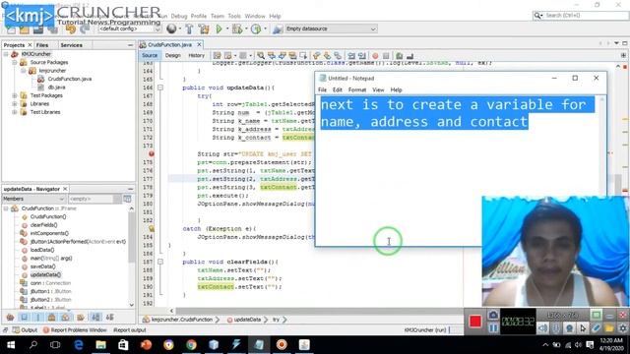This screenshot has width=630, height=354.
Task: Switch to the History view tab
Action: tap(197, 55)
